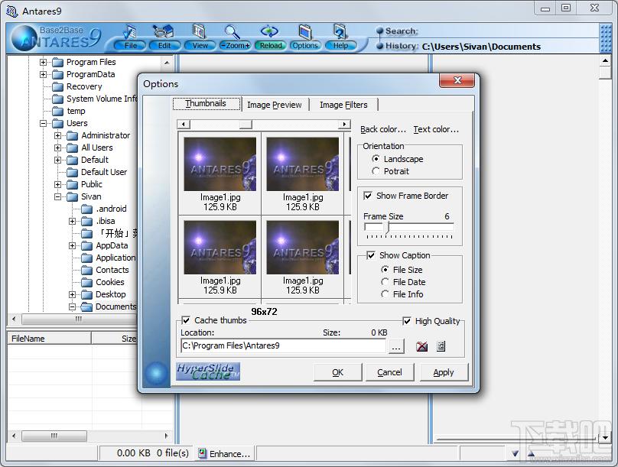Click the HyperSlide Cache logo
618x467 pixels.
click(x=208, y=371)
